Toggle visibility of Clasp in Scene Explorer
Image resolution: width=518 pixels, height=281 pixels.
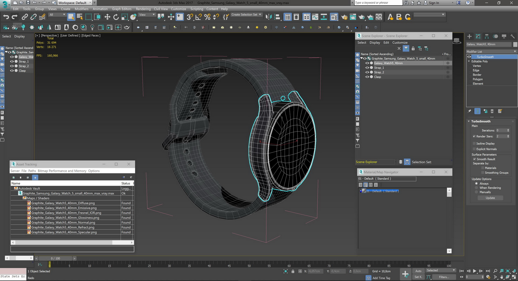367,77
